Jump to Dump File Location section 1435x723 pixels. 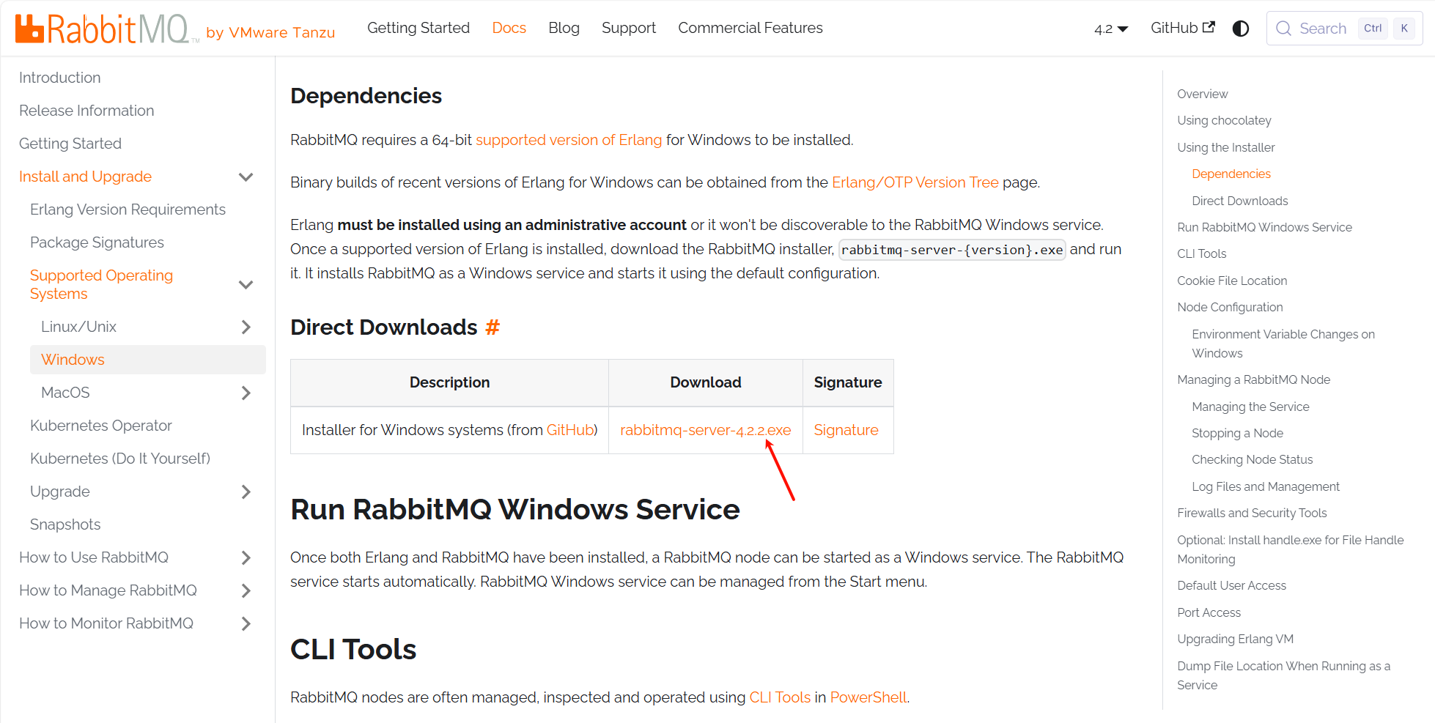pos(1284,675)
